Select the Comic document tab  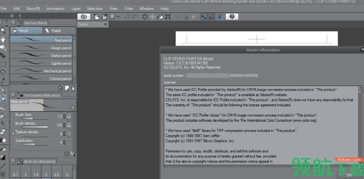pos(93,24)
